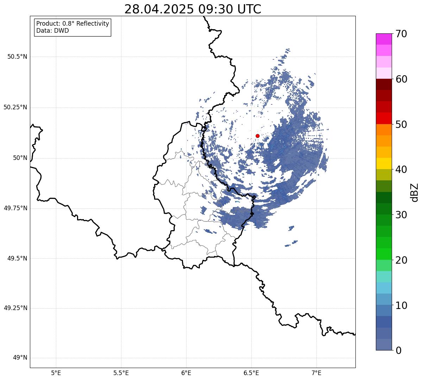Click the bright green colorbar segment above 20
The height and width of the screenshot is (380, 423).
pos(384,254)
